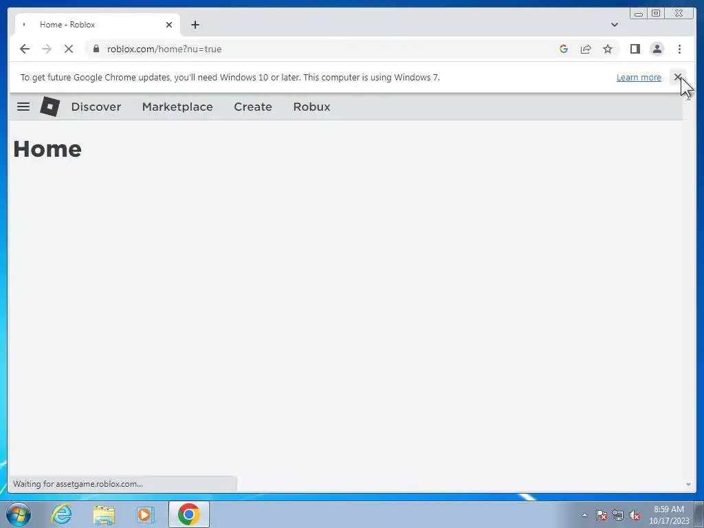Click the Roblox logo icon
The height and width of the screenshot is (528, 704).
click(49, 107)
